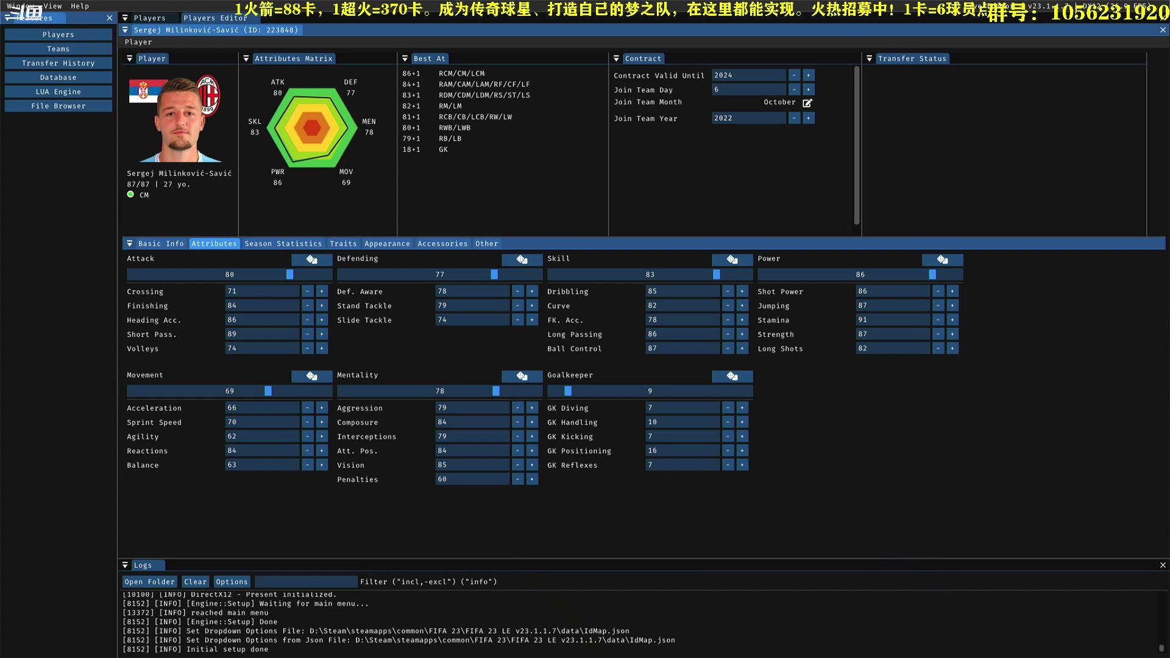
Task: Close the Sergej Milinković-Savić editor window
Action: 1163,30
